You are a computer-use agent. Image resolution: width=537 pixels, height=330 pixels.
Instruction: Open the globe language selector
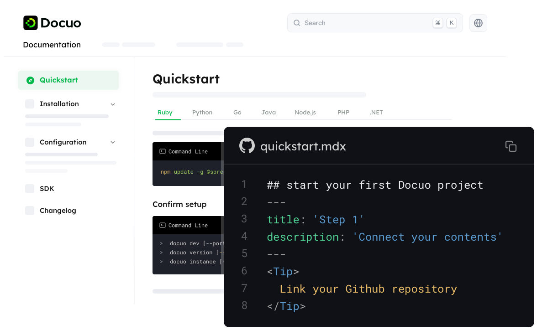[478, 23]
